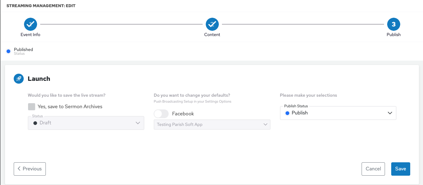Select the Publish step label
This screenshot has height=185, width=423.
(394, 35)
